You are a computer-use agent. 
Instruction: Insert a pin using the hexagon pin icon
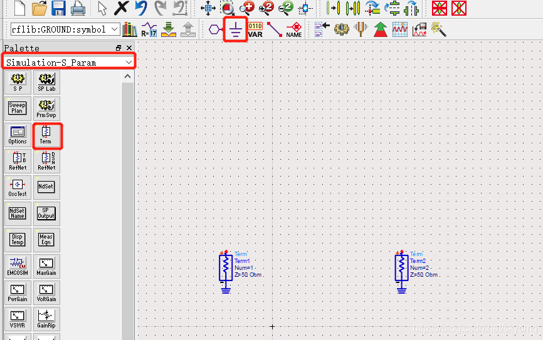pos(216,29)
